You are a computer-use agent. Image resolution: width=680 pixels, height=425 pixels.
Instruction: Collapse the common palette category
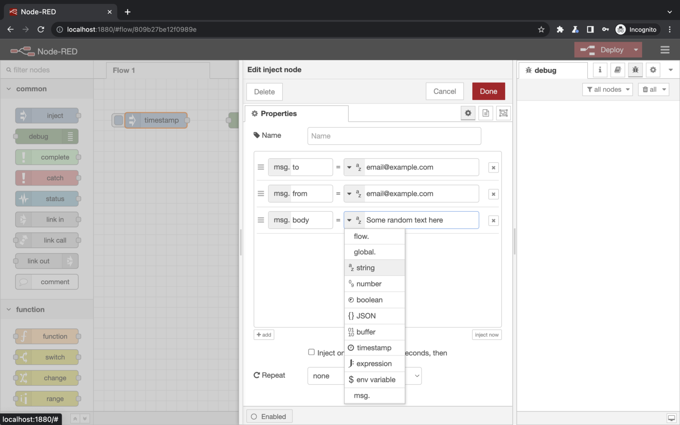click(9, 89)
